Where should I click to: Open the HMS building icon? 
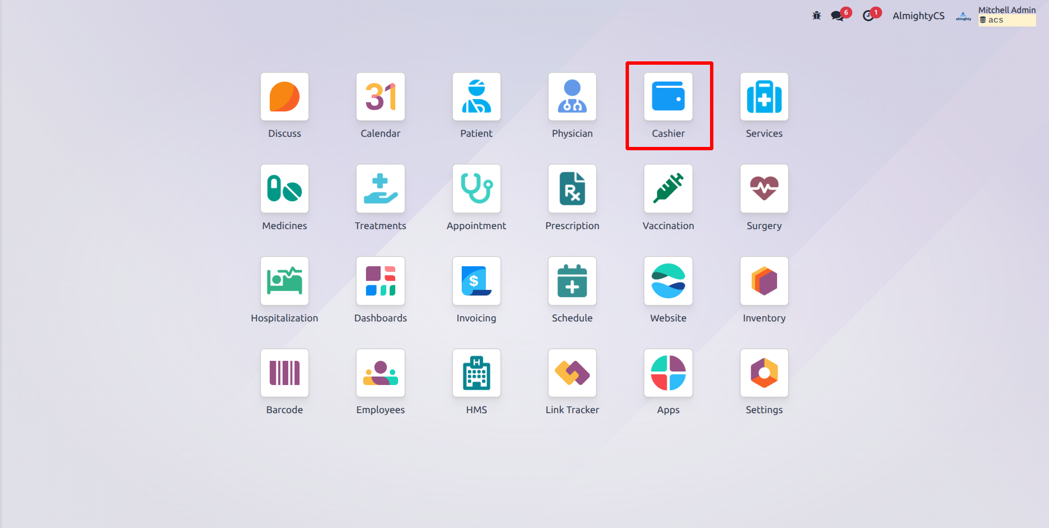point(476,373)
